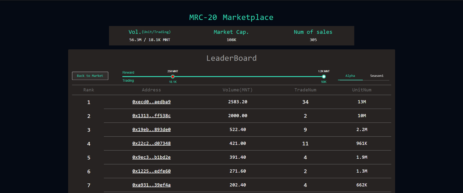This screenshot has height=193, width=463.
Task: Click the Reward label on the slider
Action: (128, 72)
